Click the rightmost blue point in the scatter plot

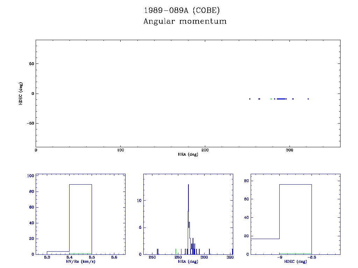pos(308,99)
